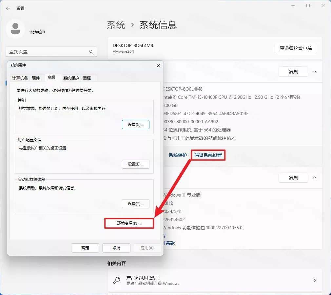Image resolution: width=331 pixels, height=295 pixels.
Task: Go to 系统 in the breadcrumb
Action: click(116, 25)
